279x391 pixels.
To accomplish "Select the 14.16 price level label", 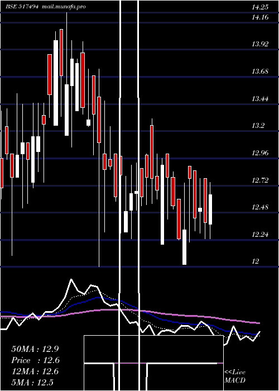I will pyautogui.click(x=260, y=17).
